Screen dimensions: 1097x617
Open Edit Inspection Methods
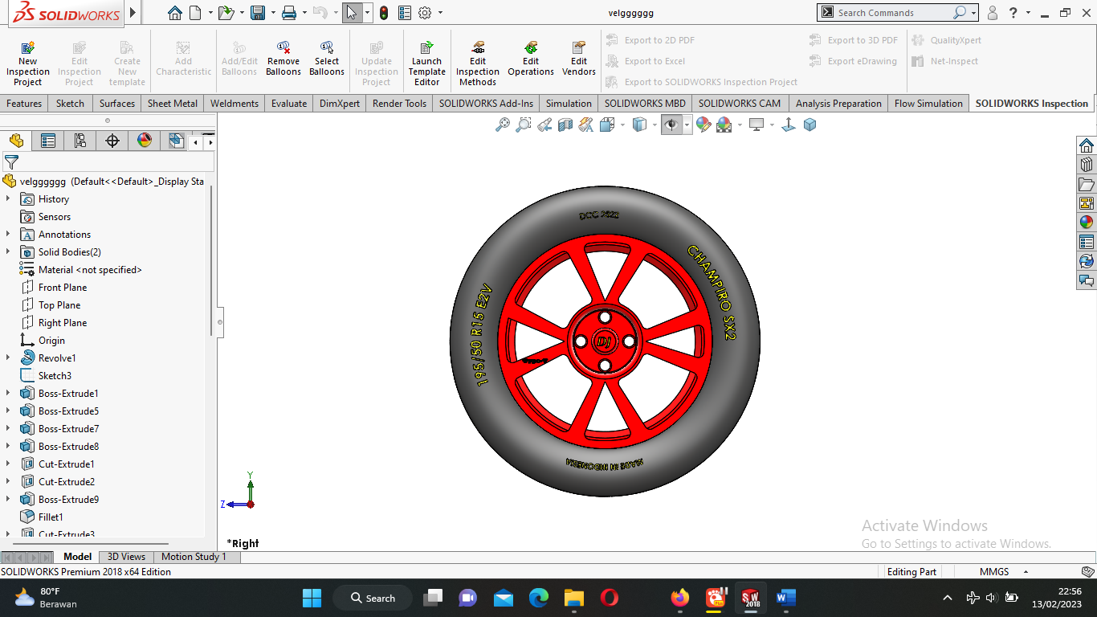click(478, 63)
